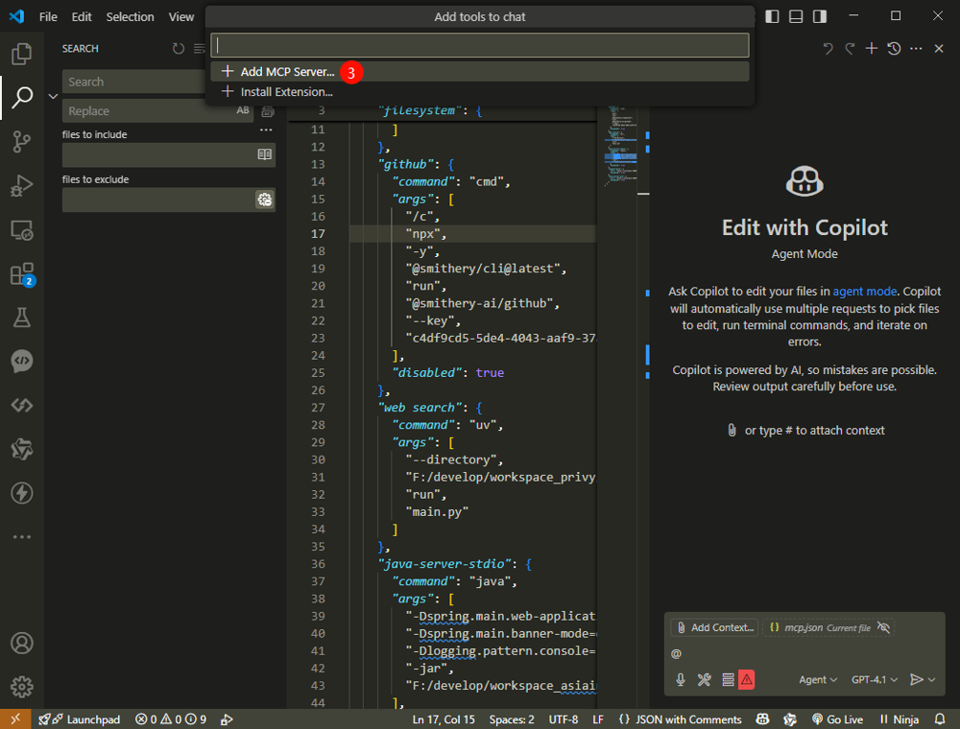Image resolution: width=960 pixels, height=729 pixels.
Task: Open Run and Debug view
Action: (21, 186)
